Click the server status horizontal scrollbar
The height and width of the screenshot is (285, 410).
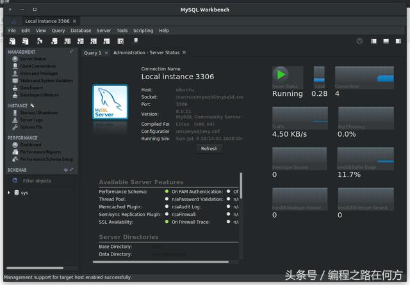(x=161, y=262)
